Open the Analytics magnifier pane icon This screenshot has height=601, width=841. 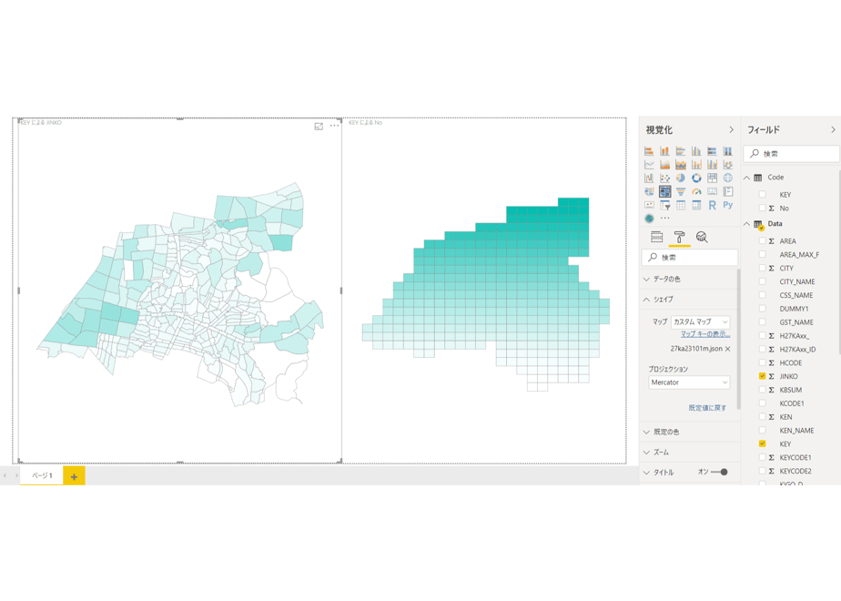[702, 237]
